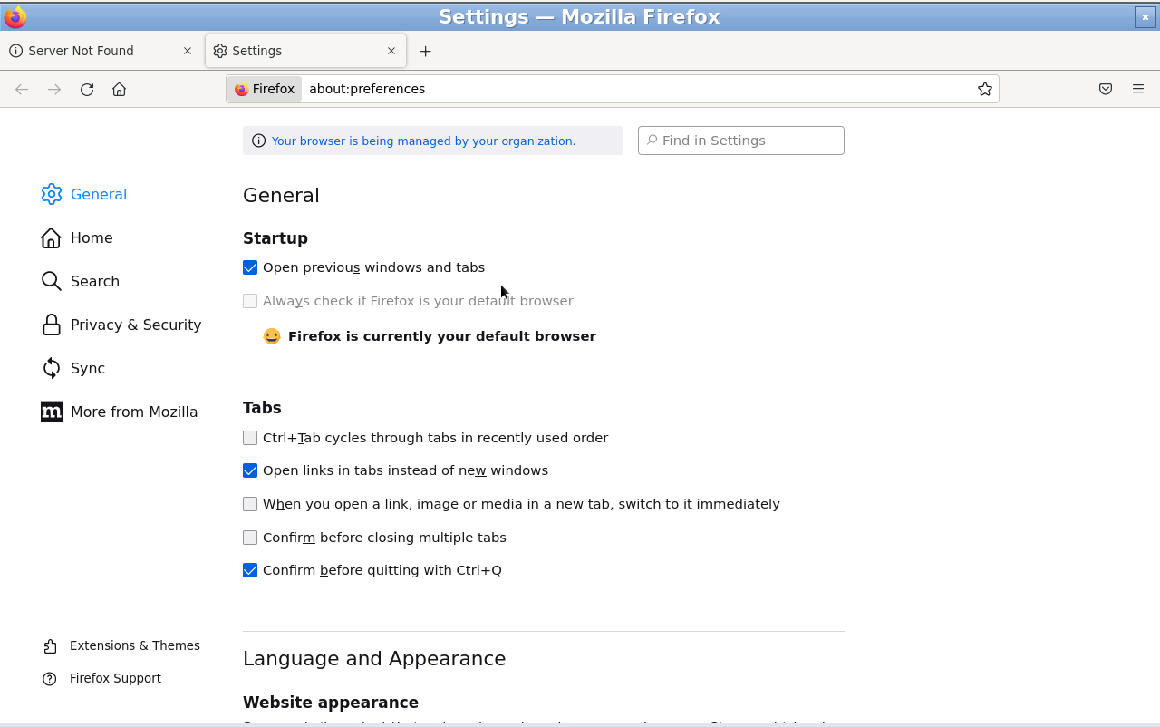Enable Confirm before closing multiple tabs
The height and width of the screenshot is (727, 1160).
[x=250, y=538]
